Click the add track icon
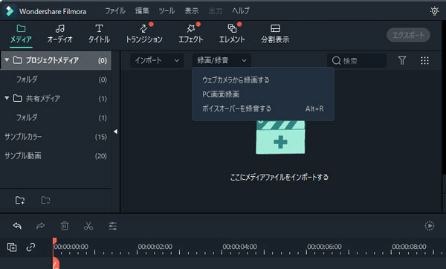 12,247
